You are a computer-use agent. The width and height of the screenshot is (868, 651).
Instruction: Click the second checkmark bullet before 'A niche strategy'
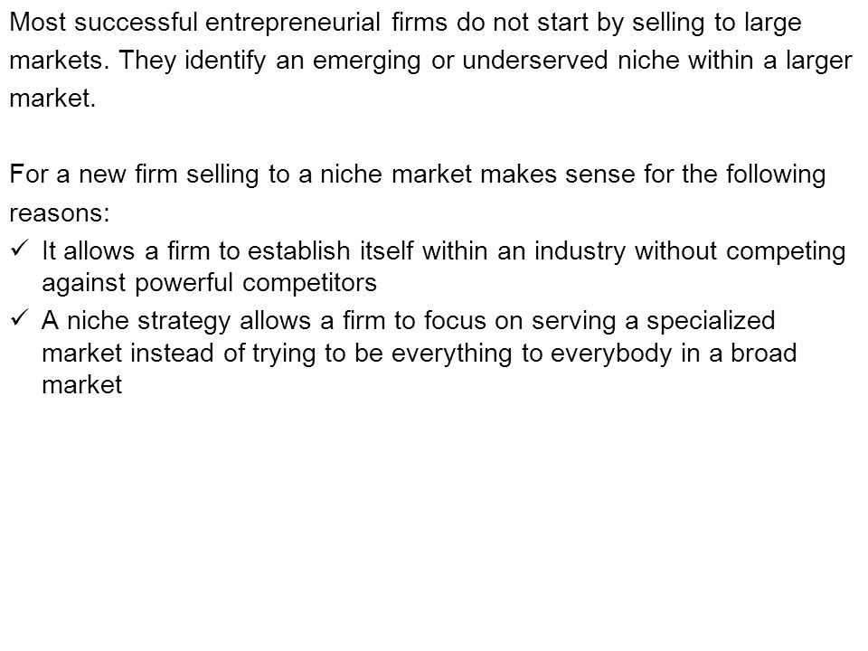19,317
